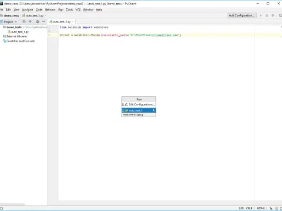Click the PyCharm application icon in title bar
This screenshot has height=211, width=282.
1,3
